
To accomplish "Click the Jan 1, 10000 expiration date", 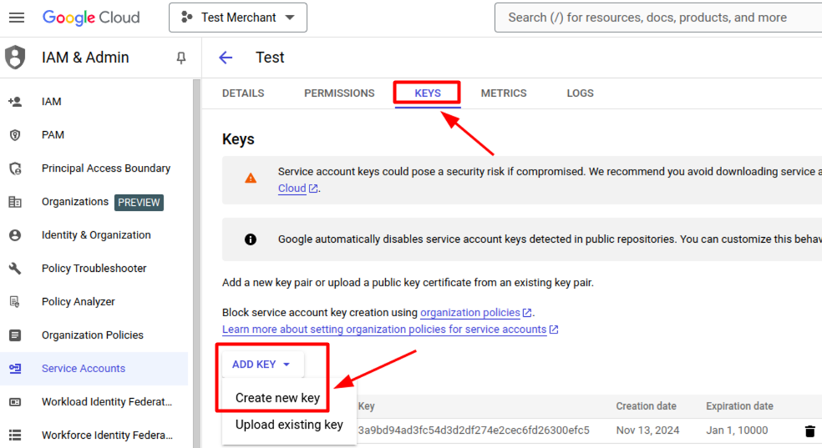I will (737, 430).
